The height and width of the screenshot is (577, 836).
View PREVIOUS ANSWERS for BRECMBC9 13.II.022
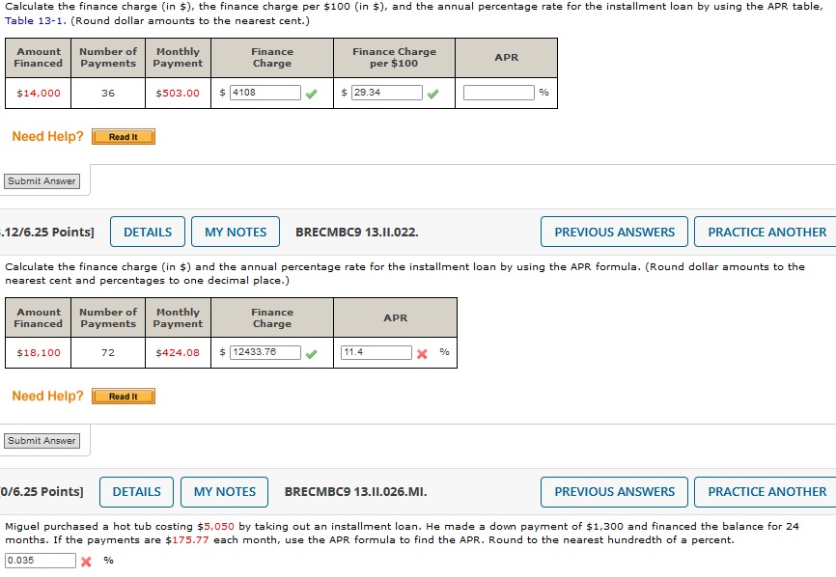pos(613,232)
